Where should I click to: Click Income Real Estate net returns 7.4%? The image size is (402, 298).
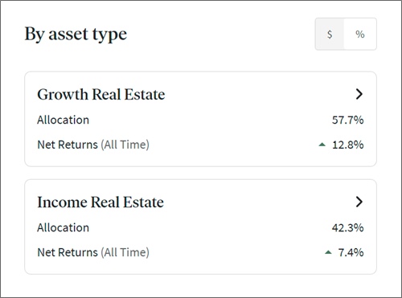point(351,252)
